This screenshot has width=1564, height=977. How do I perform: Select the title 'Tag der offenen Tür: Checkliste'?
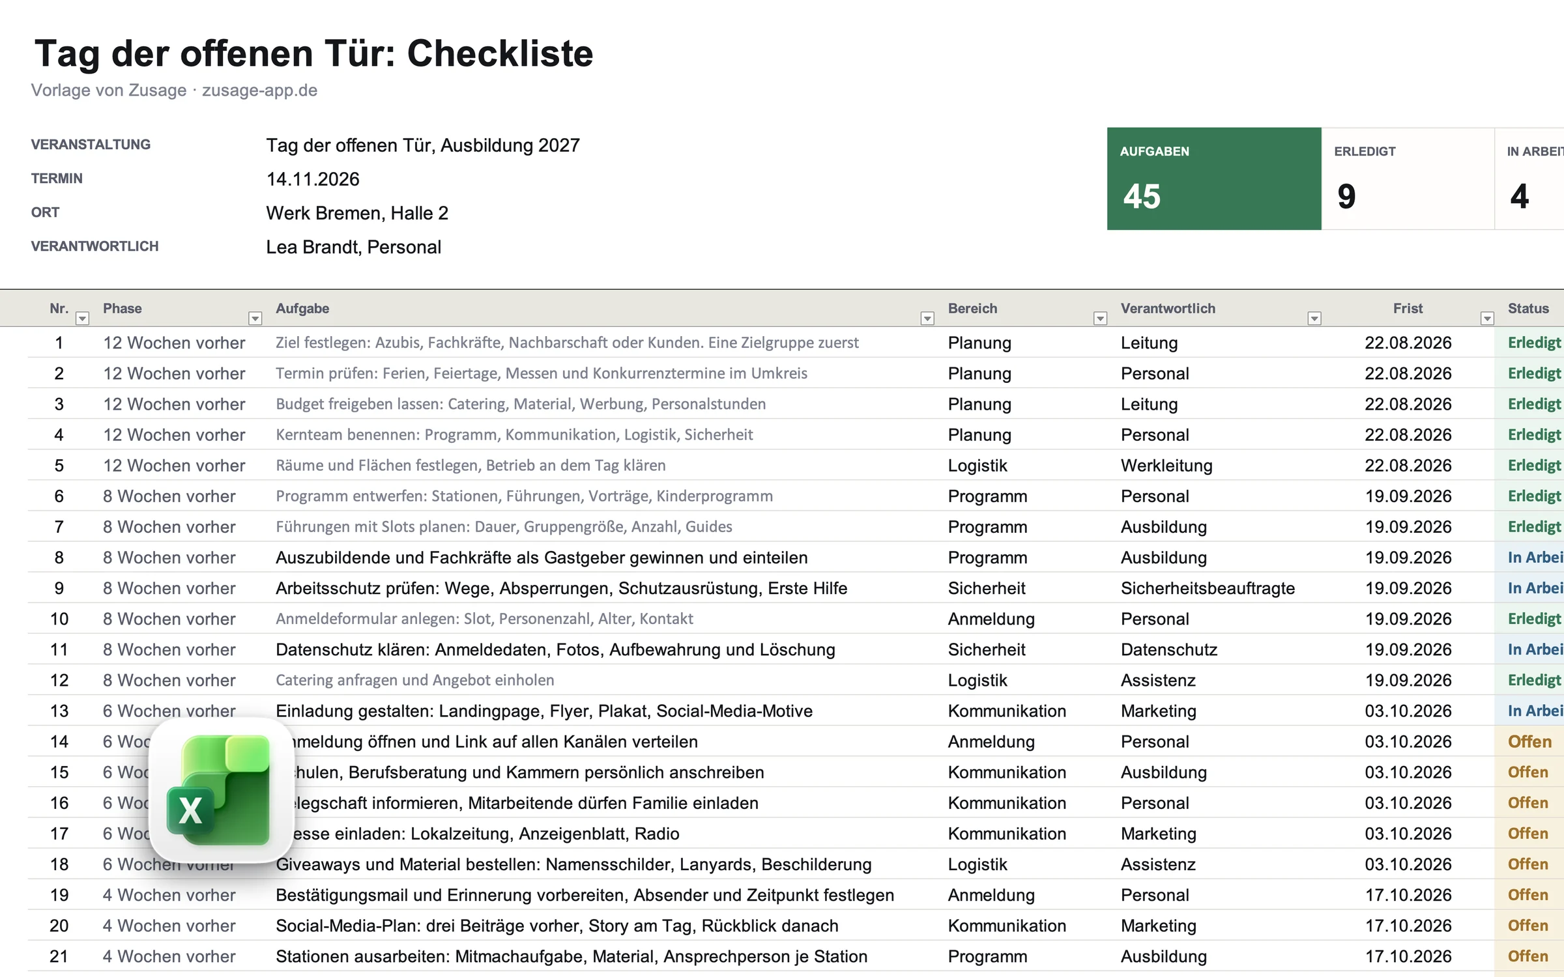(313, 53)
